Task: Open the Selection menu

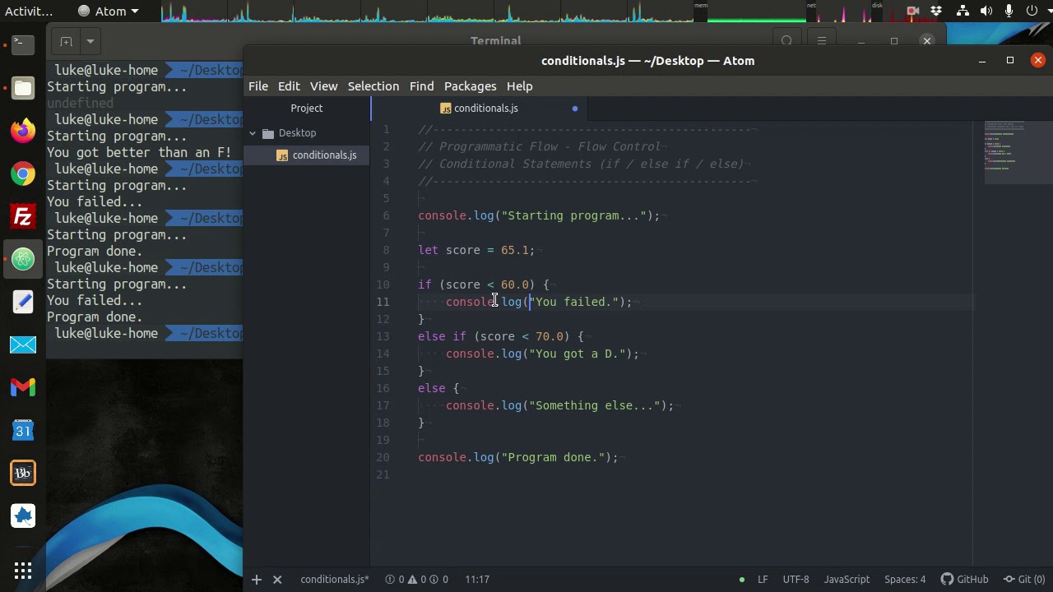Action: (373, 86)
